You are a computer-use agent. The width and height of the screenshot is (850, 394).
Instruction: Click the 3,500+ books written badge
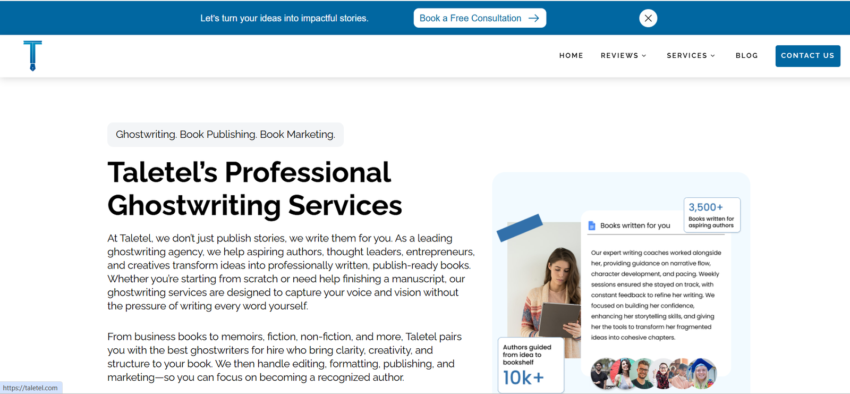711,215
